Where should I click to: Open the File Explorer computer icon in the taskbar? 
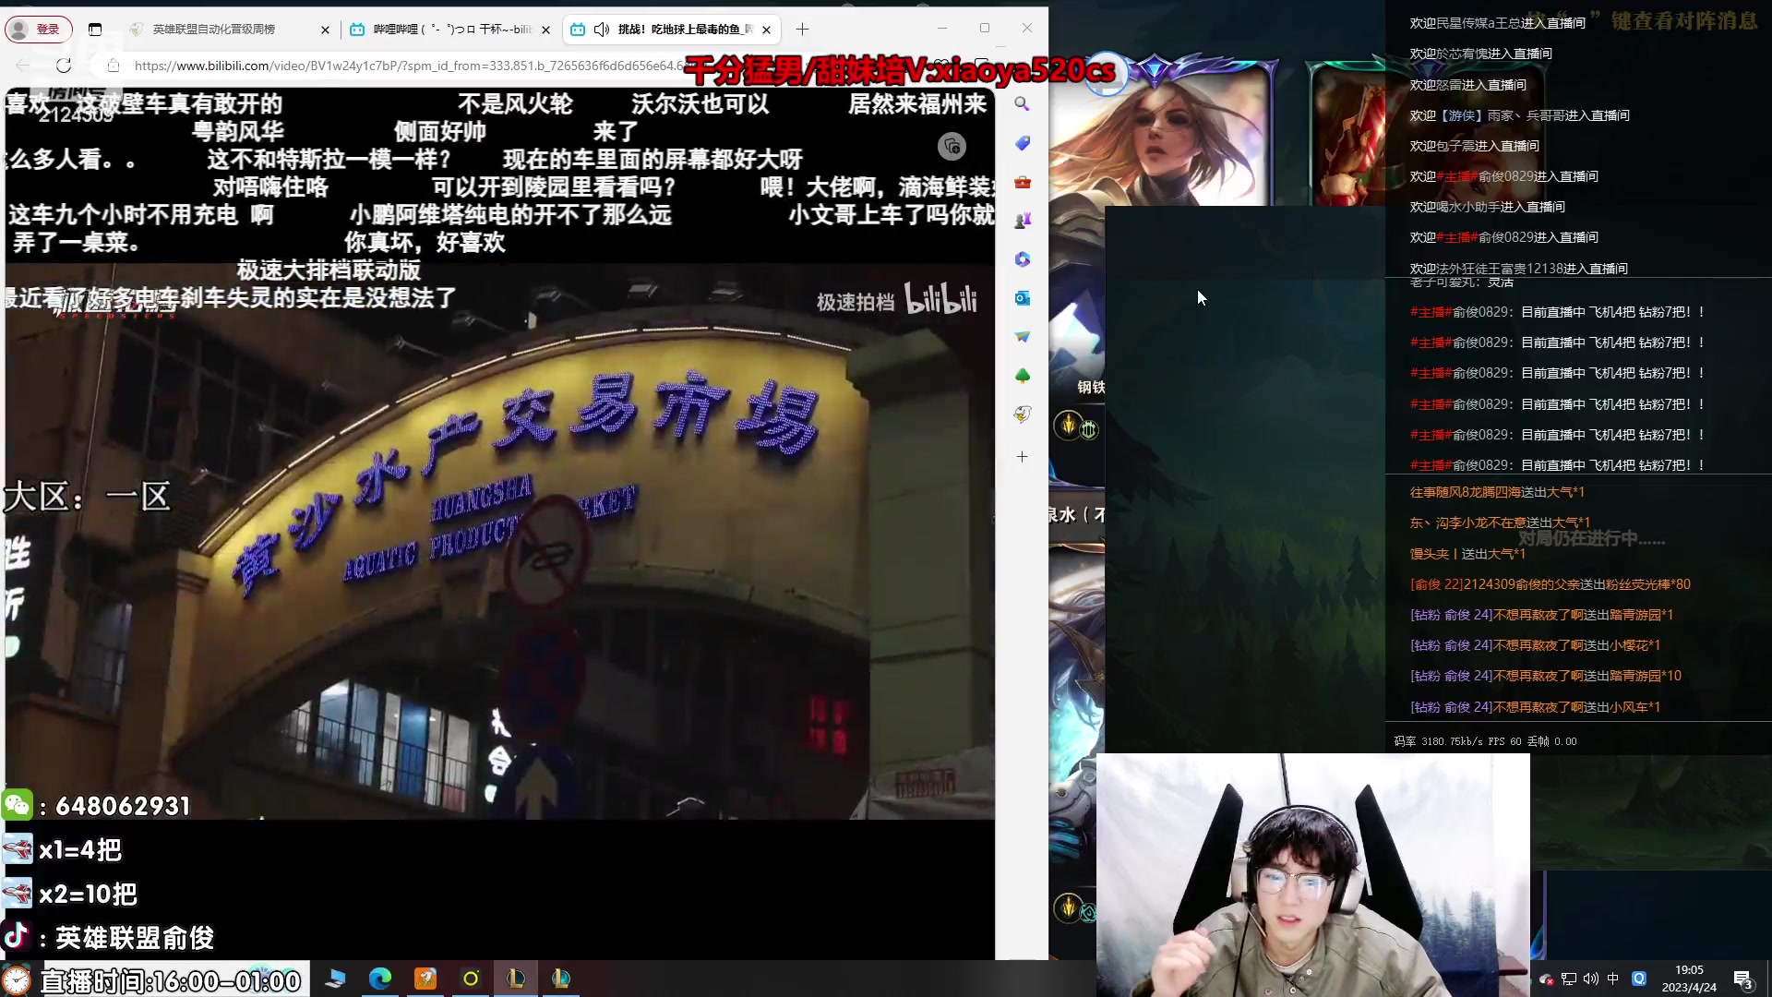coord(335,979)
